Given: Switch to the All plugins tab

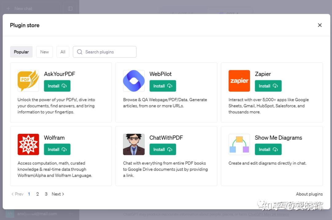Looking at the screenshot, I should pyautogui.click(x=63, y=52).
